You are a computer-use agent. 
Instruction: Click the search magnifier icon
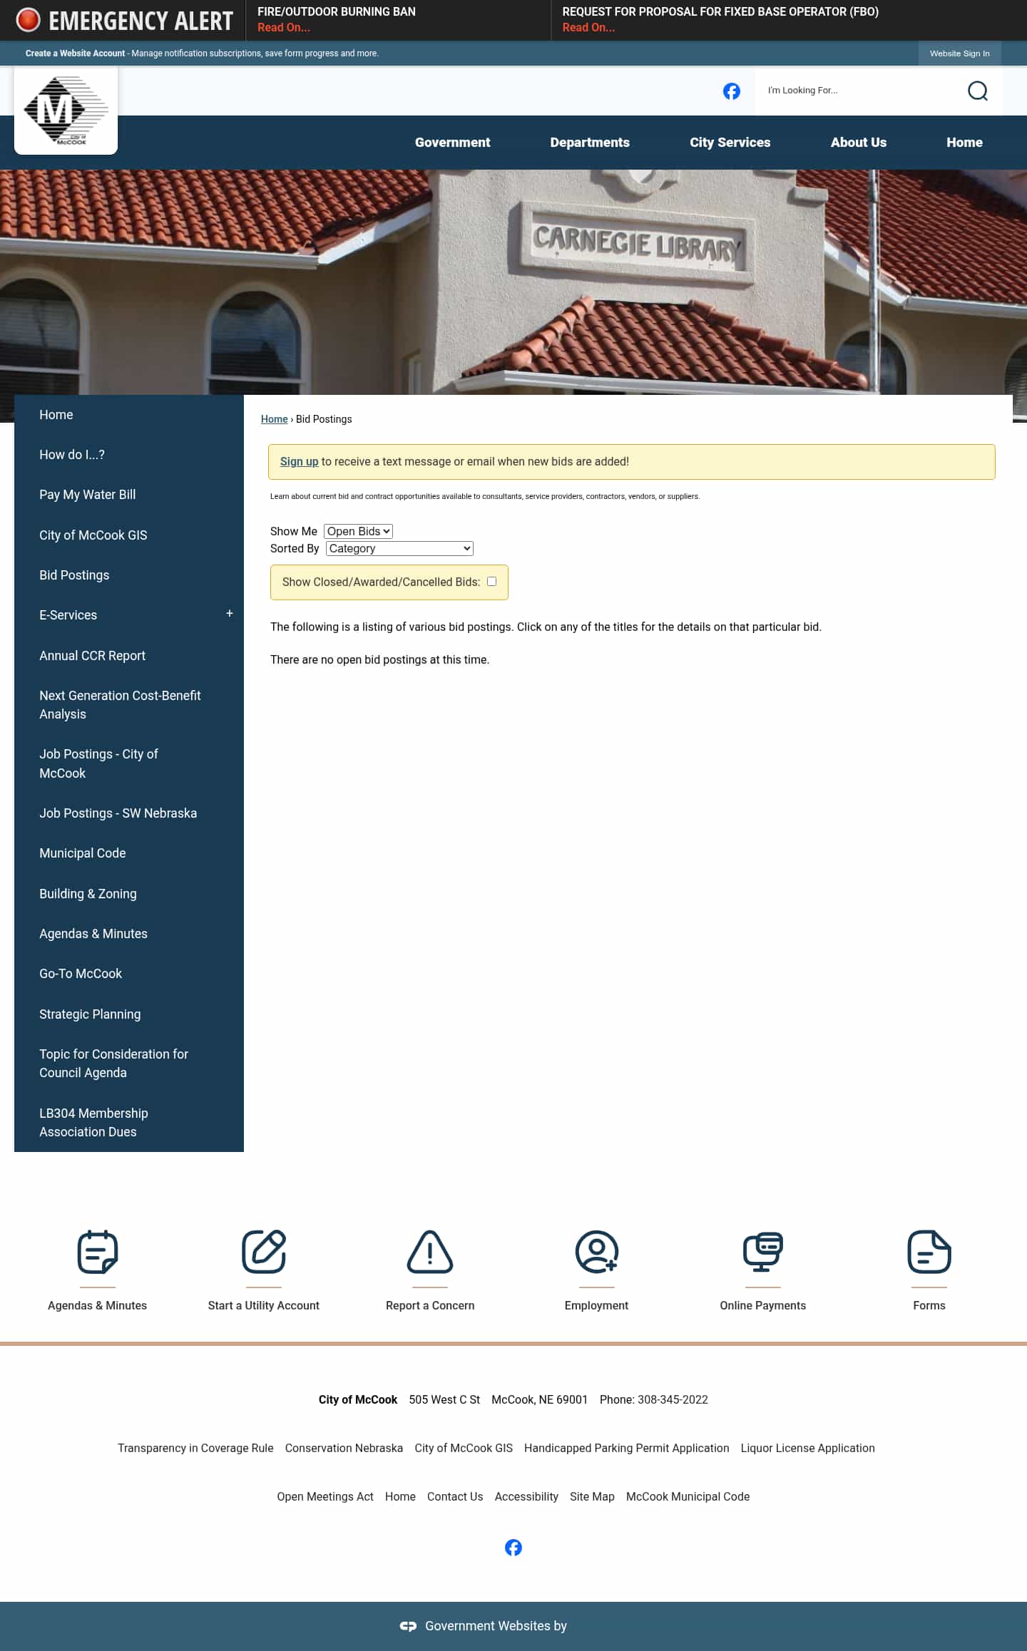tap(977, 91)
